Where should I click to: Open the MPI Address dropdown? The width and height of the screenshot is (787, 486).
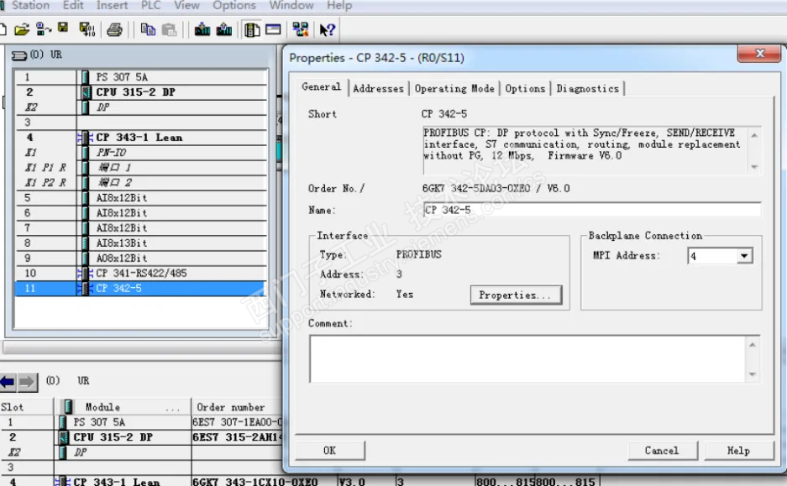click(x=744, y=256)
